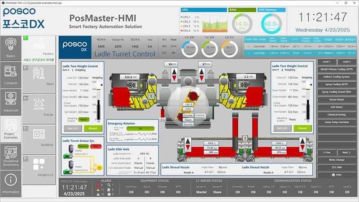359x202 pixels.
Task: Click the Remote button in Grease Sys.
Action: (x=83, y=146)
